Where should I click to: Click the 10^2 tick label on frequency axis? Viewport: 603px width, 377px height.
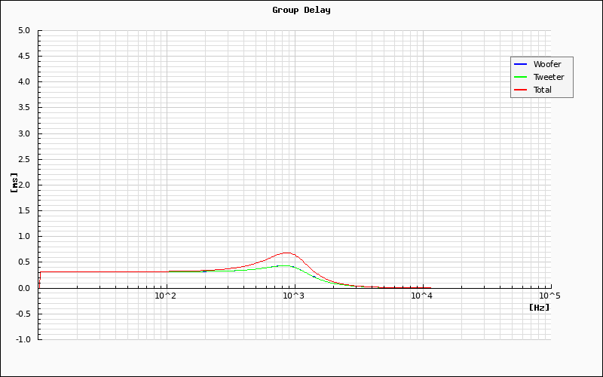click(x=165, y=296)
